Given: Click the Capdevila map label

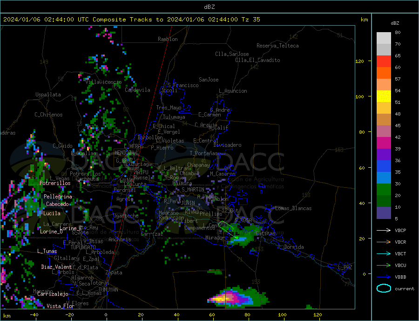Looking at the screenshot, I should click(x=137, y=90).
